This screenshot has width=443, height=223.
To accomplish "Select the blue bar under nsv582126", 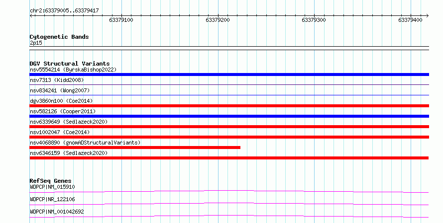I will [229, 116].
